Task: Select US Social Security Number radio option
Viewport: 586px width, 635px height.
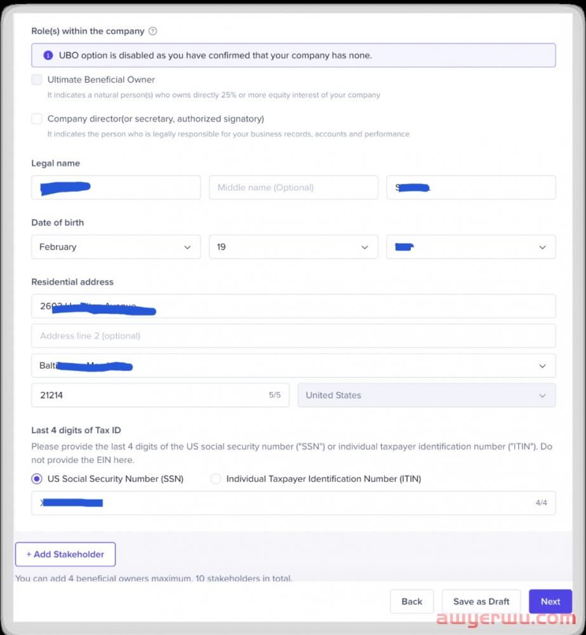Action: click(x=37, y=479)
